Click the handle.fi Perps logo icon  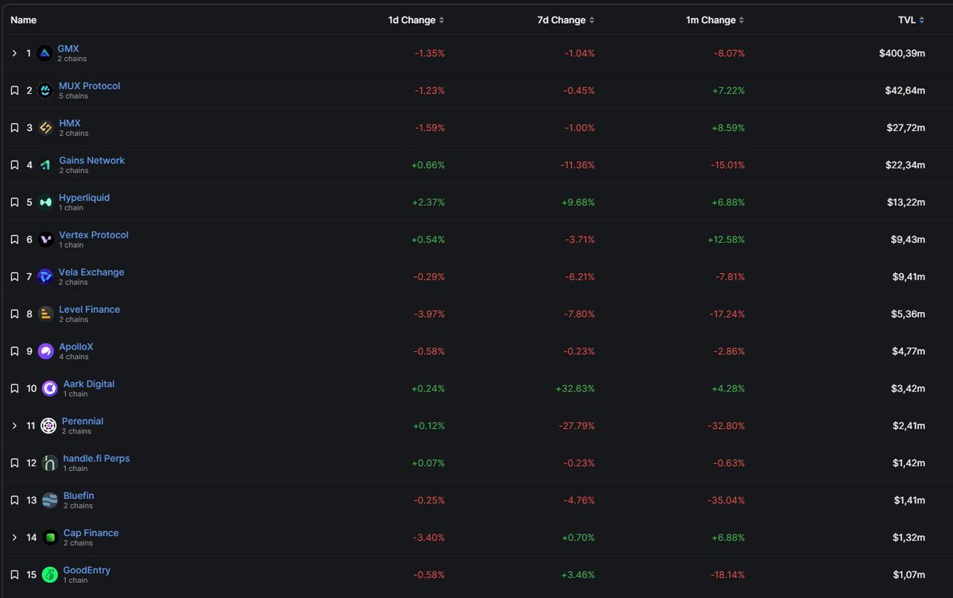coord(49,463)
